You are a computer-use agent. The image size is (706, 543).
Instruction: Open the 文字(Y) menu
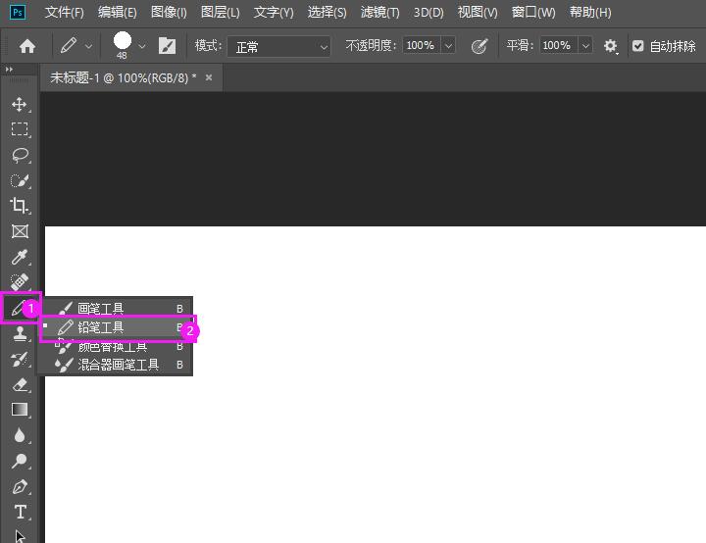pos(274,12)
